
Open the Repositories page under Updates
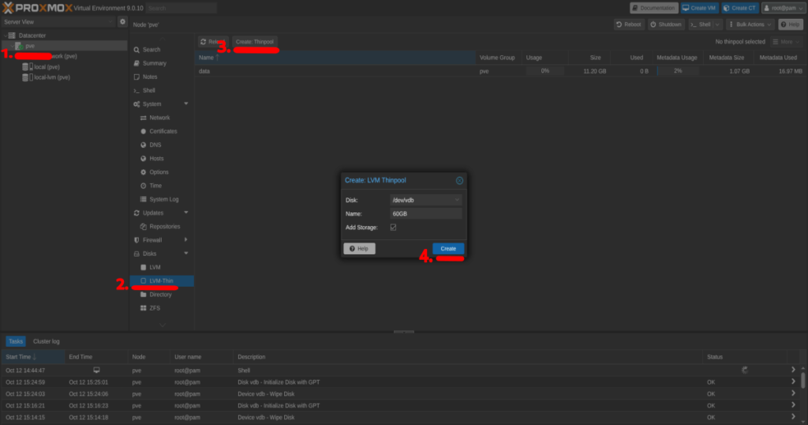tap(164, 226)
